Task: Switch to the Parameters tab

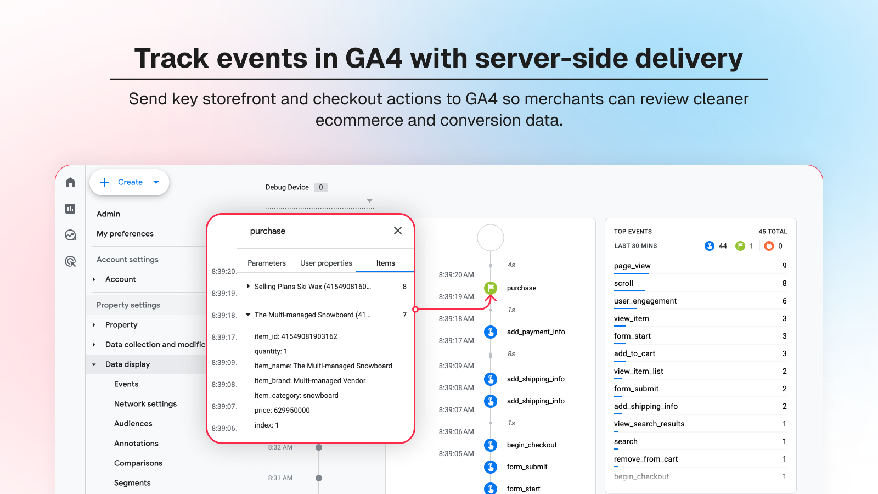Action: pos(267,263)
